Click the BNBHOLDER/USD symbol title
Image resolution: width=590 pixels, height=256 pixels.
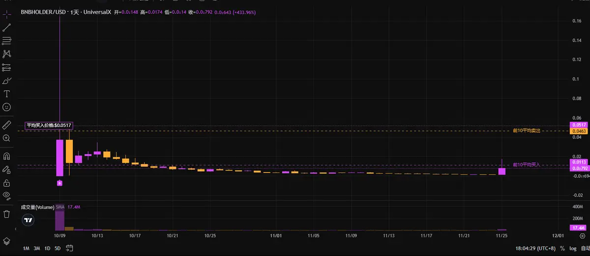pyautogui.click(x=43, y=11)
